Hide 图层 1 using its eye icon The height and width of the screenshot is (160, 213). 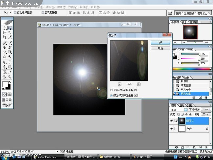[x=172, y=121]
